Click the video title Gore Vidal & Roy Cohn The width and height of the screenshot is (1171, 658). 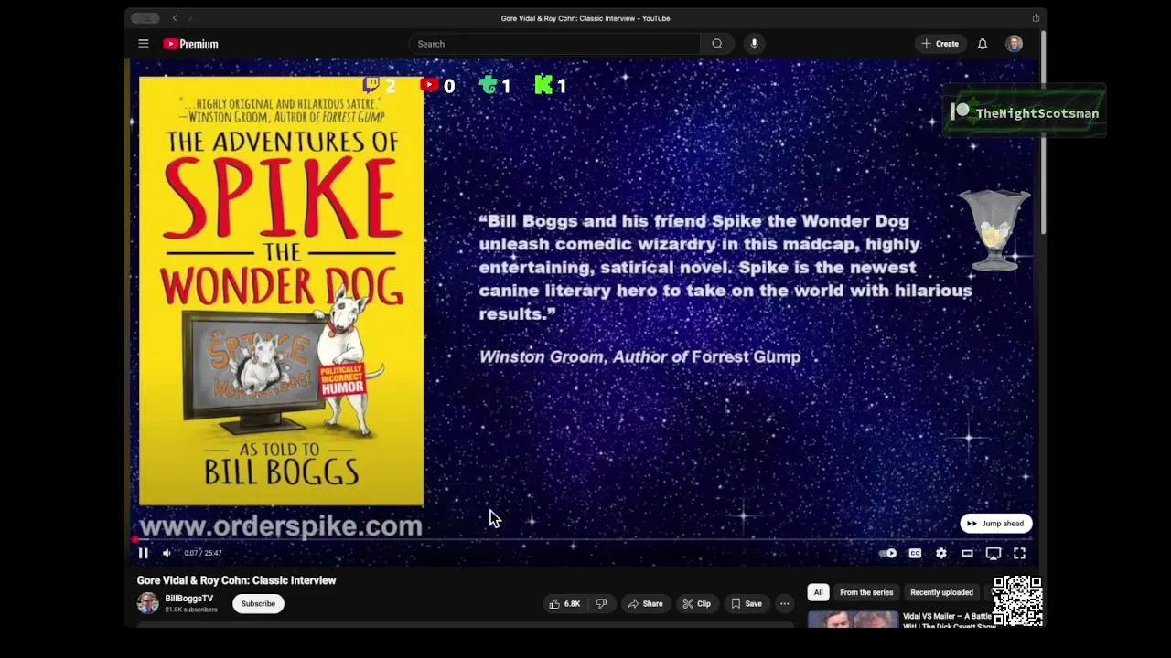[236, 580]
